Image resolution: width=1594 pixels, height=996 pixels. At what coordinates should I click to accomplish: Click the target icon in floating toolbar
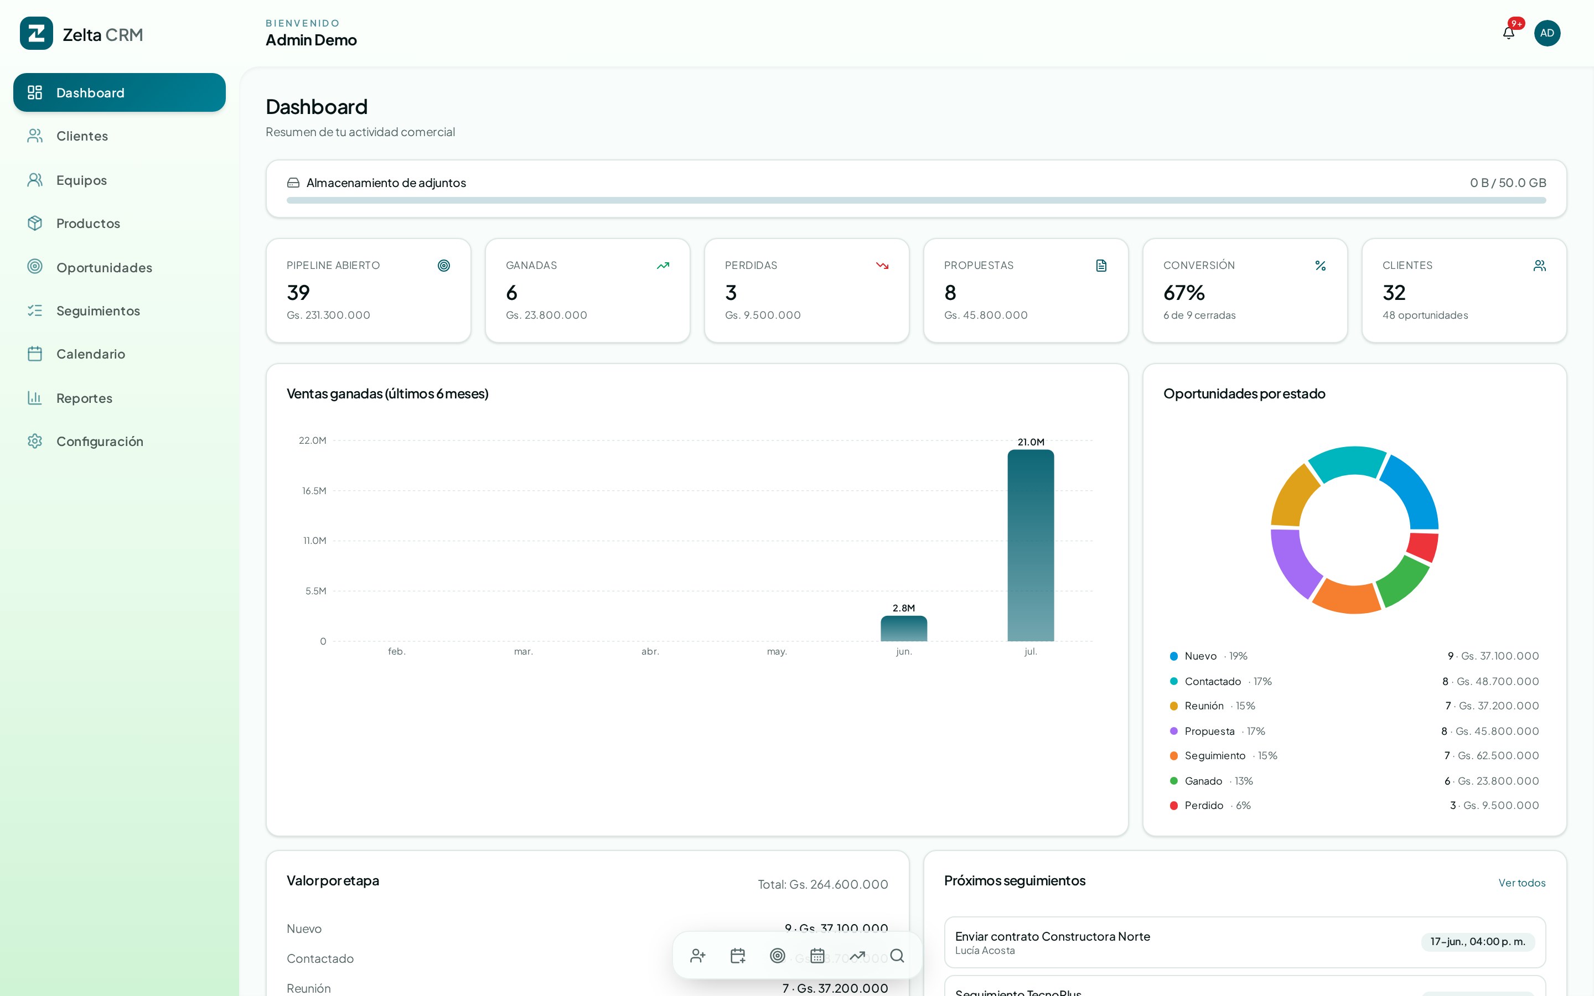[x=777, y=955]
